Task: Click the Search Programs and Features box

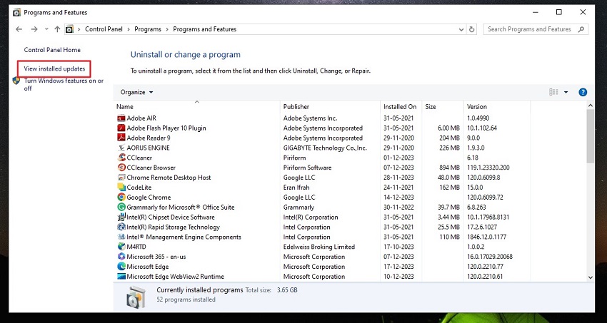Action: click(536, 29)
